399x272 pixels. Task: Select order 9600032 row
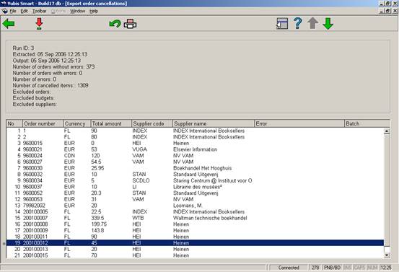(195, 175)
